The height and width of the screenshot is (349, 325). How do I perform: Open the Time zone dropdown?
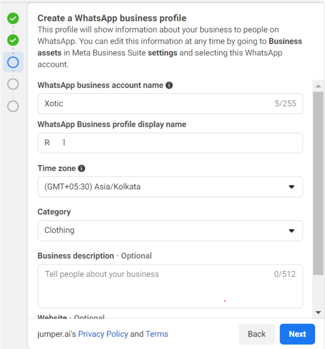170,187
